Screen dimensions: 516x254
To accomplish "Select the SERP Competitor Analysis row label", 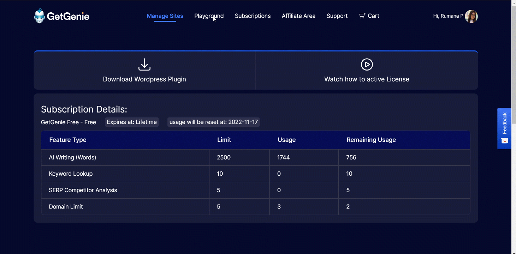I will pyautogui.click(x=83, y=190).
